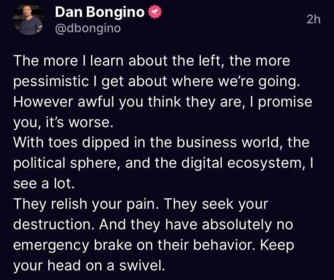Viewport: 334px width, 280px height.
Task: Click the phrase "They seek your"
Action: pos(216,204)
